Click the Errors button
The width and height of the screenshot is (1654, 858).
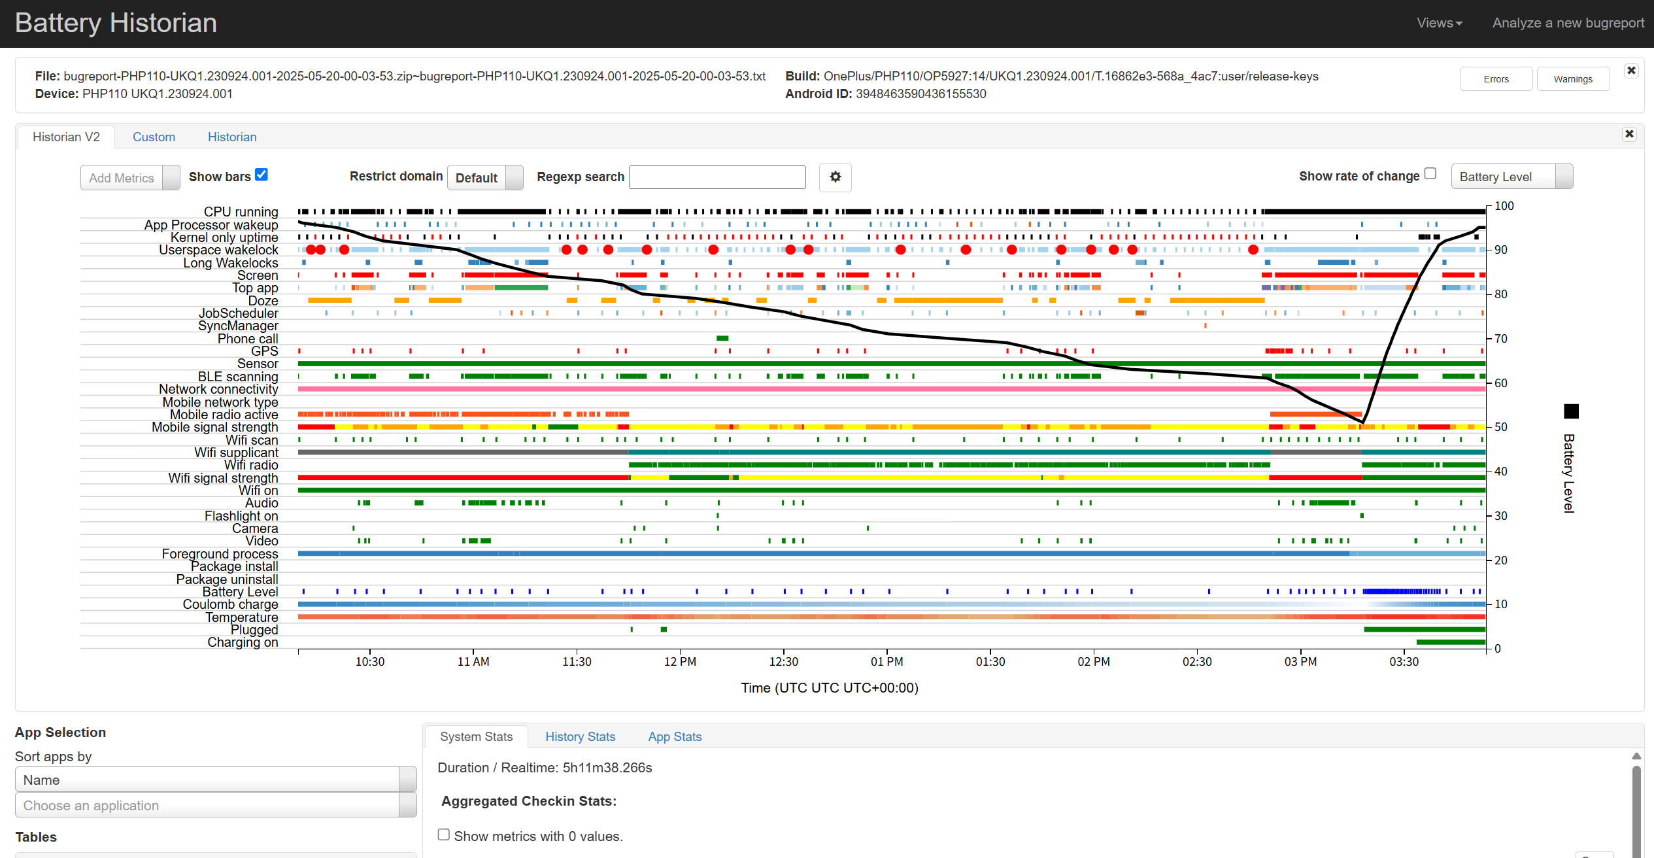point(1496,79)
